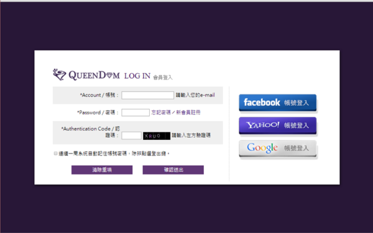The height and width of the screenshot is (233, 373).
Task: Focus the Account e-mail input field
Action: 147,95
